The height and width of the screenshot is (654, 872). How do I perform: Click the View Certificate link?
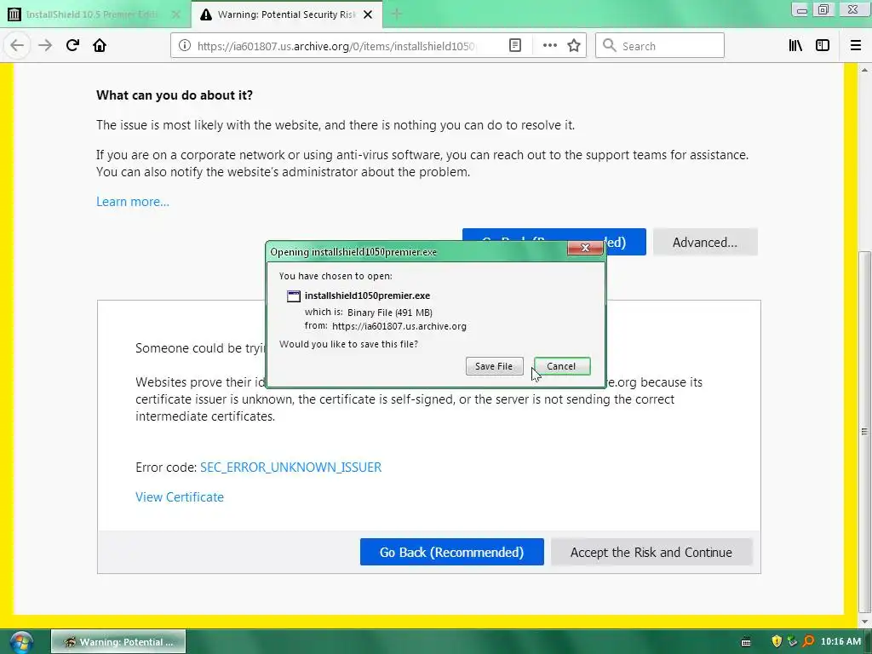pyautogui.click(x=180, y=497)
